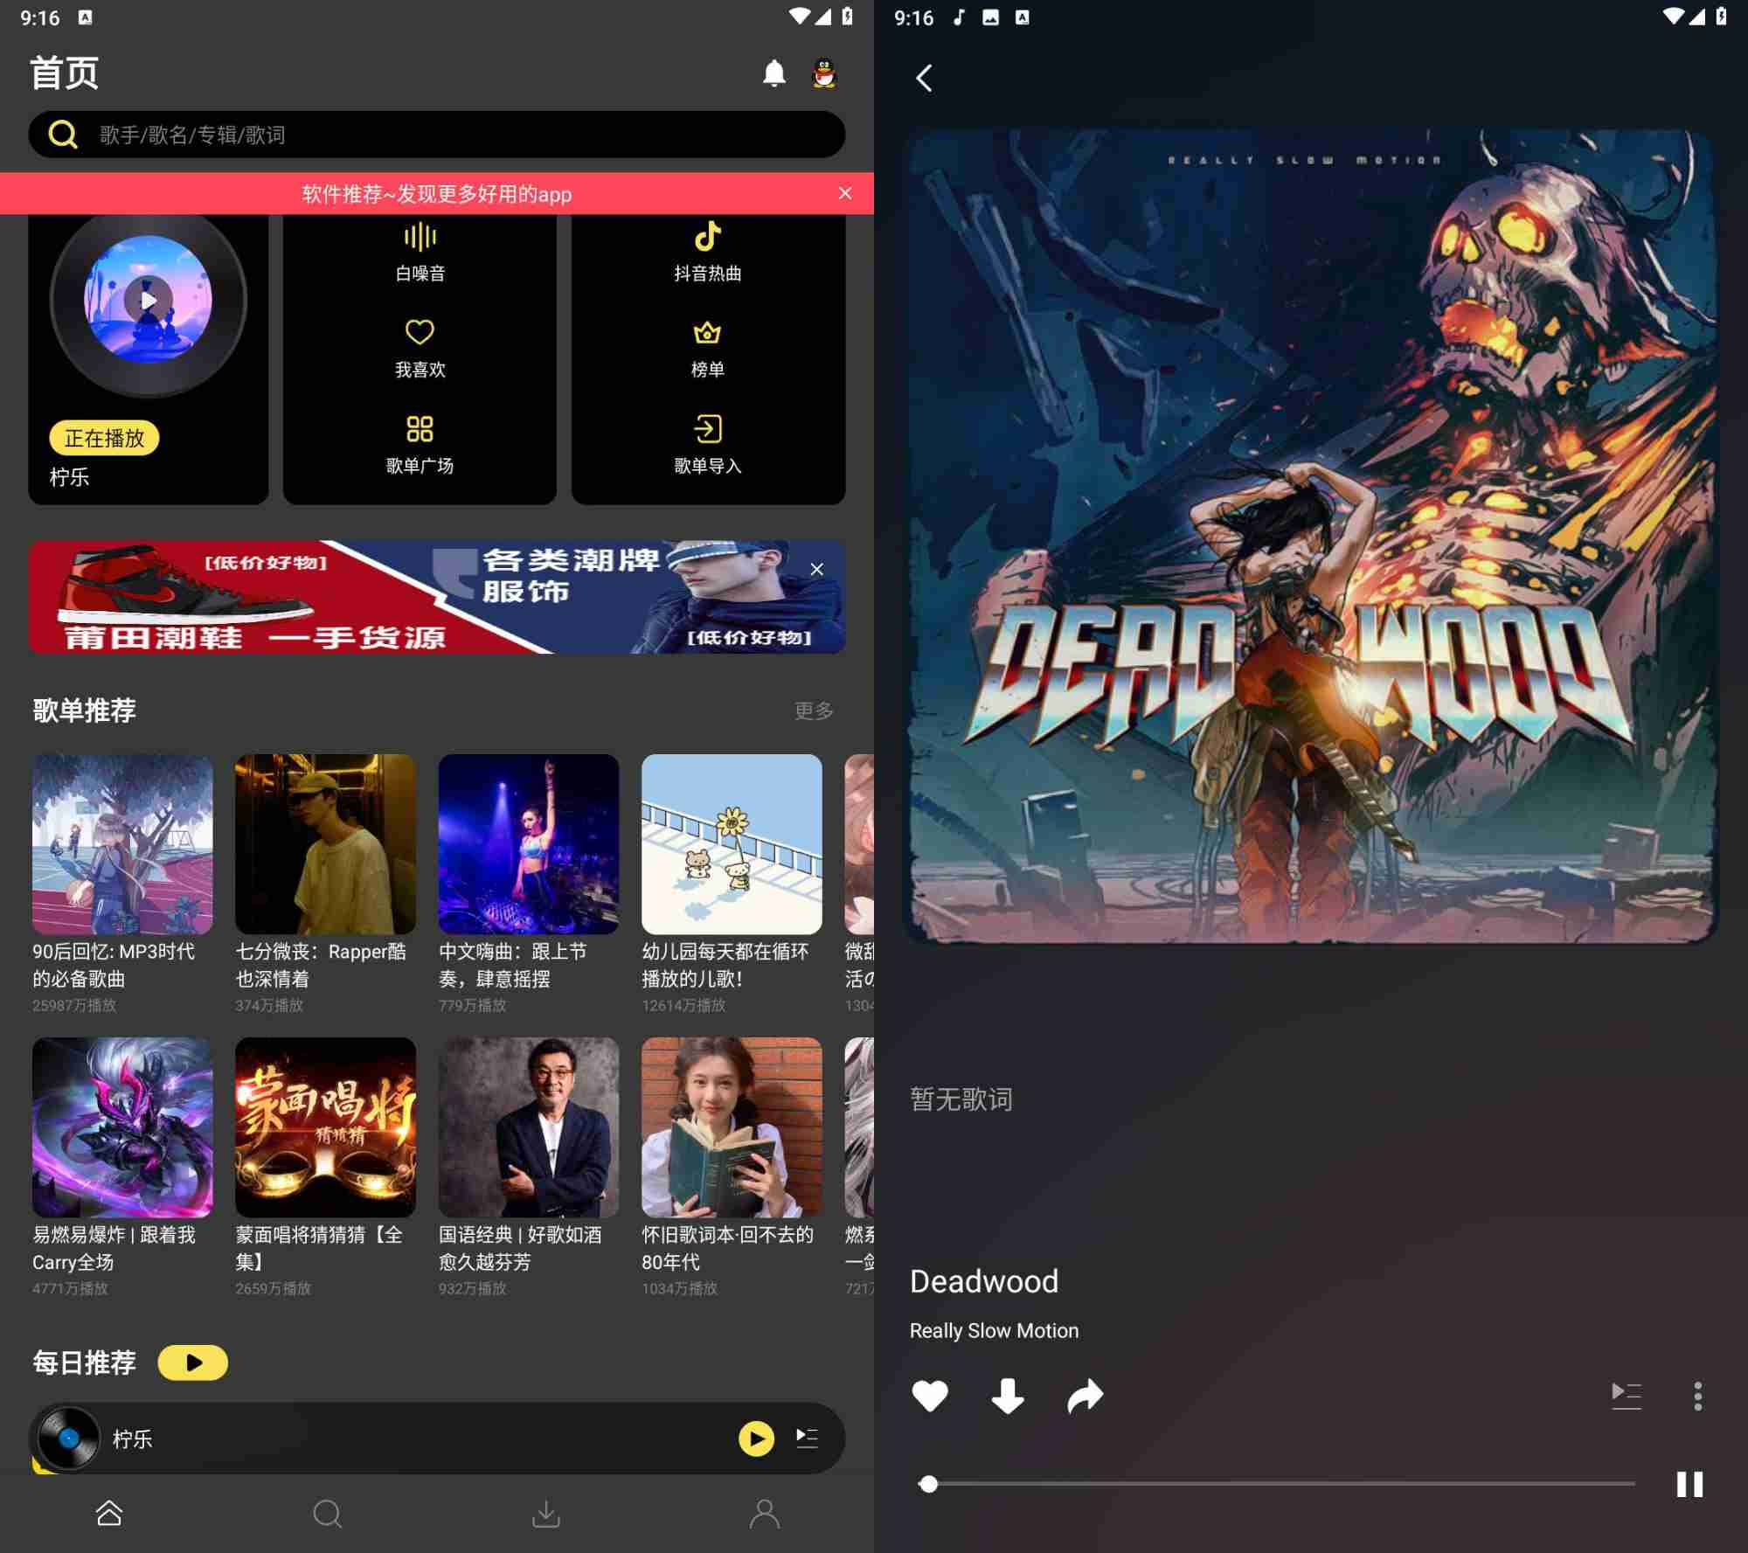Open the mini player disc thumbnail

[68, 1438]
